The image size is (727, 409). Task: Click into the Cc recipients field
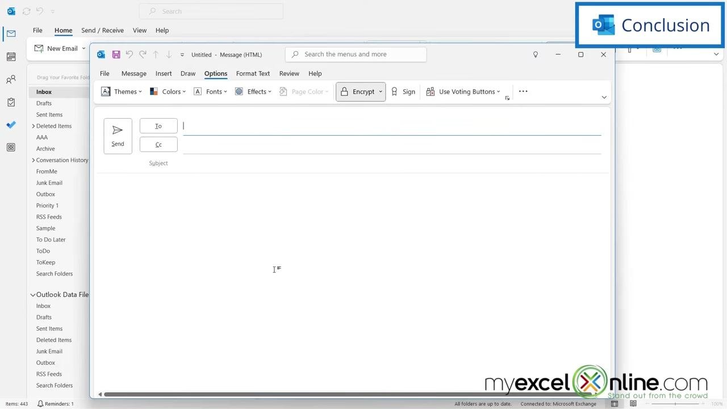coord(392,144)
